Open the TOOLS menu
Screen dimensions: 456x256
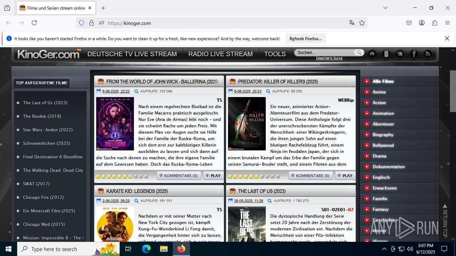point(275,54)
